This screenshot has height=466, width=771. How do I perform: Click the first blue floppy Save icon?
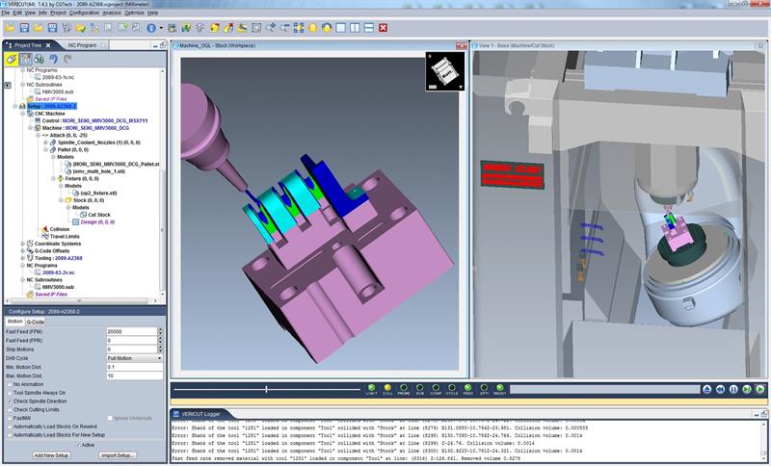tap(24, 28)
